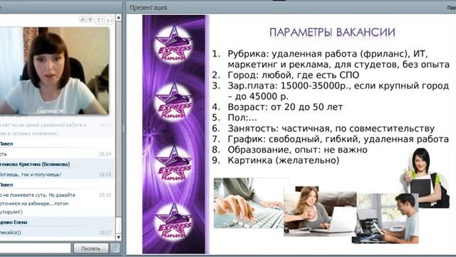Image resolution: width=456 pixels, height=257 pixels.
Task: Click the slide line 'Картинка (желательно)'
Action: pyautogui.click(x=284, y=160)
